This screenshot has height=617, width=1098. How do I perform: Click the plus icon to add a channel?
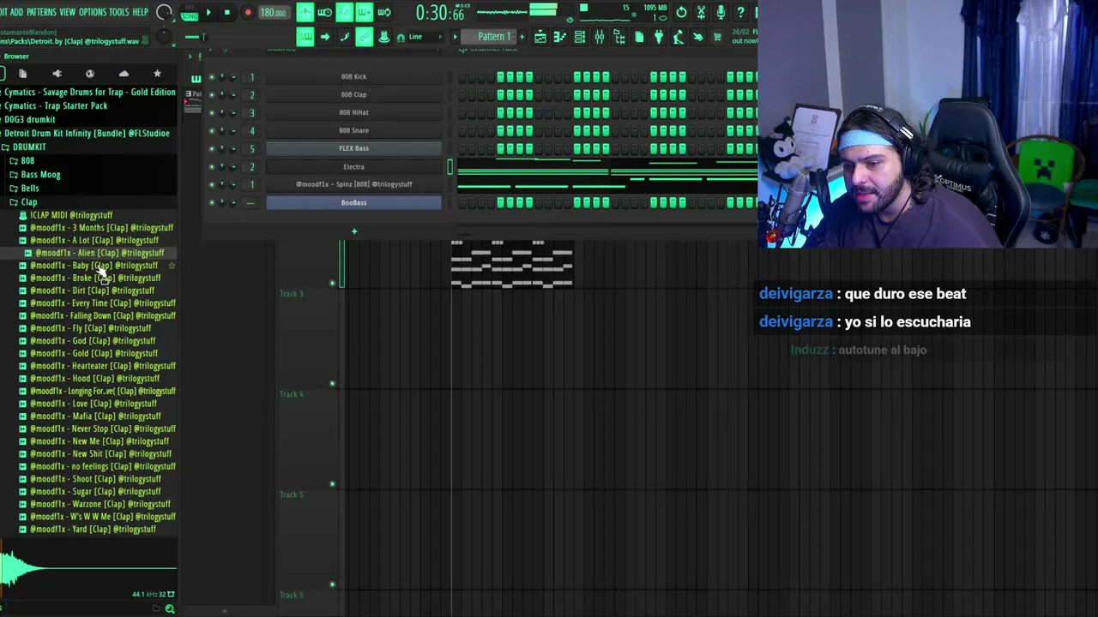pos(353,231)
